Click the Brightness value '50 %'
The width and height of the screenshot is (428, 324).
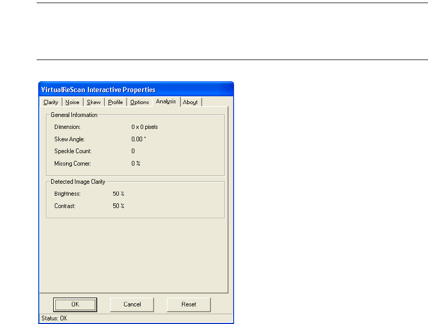(118, 194)
